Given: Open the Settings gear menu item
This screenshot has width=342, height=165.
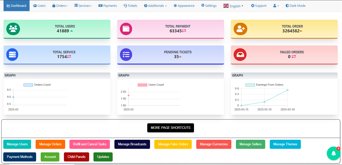Looking at the screenshot, I should click(x=209, y=6).
